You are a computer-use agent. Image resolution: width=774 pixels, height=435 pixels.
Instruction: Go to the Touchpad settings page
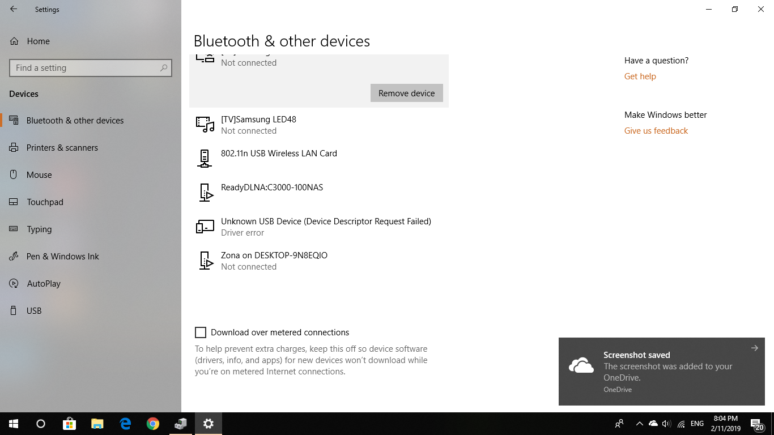(x=45, y=202)
